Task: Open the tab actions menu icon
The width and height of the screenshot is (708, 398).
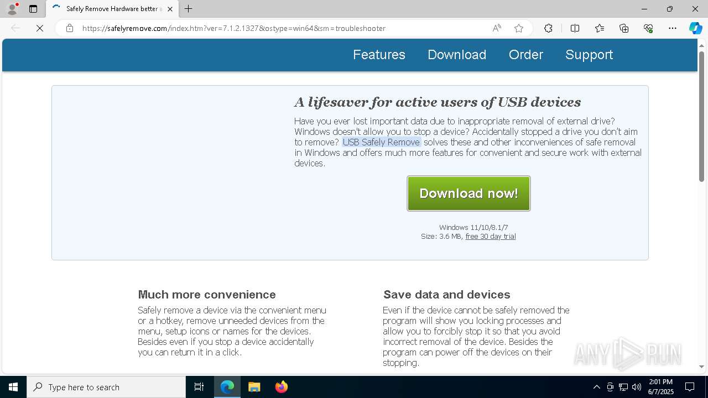Action: (x=33, y=9)
